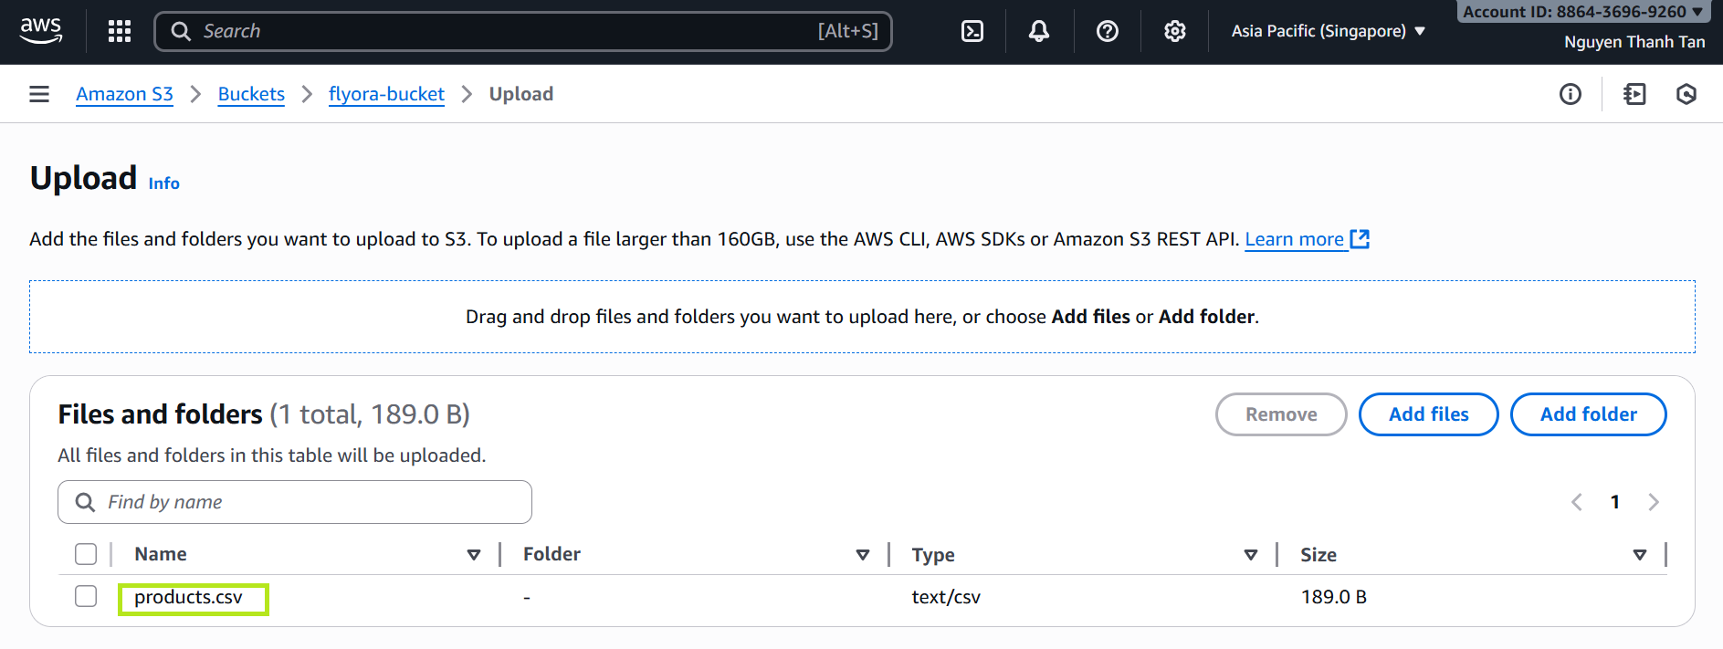Open the Account ID dropdown menu
1723x649 pixels.
tap(1581, 12)
